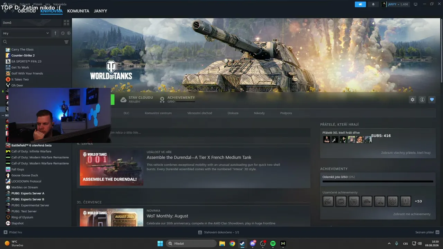The height and width of the screenshot is (249, 443).
Task: Open Assemble the Durendal event thumbnail
Action: [x=111, y=168]
